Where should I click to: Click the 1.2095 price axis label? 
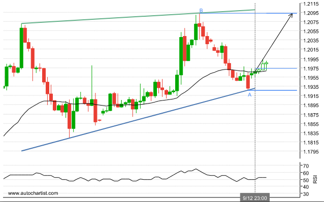tap(311, 13)
